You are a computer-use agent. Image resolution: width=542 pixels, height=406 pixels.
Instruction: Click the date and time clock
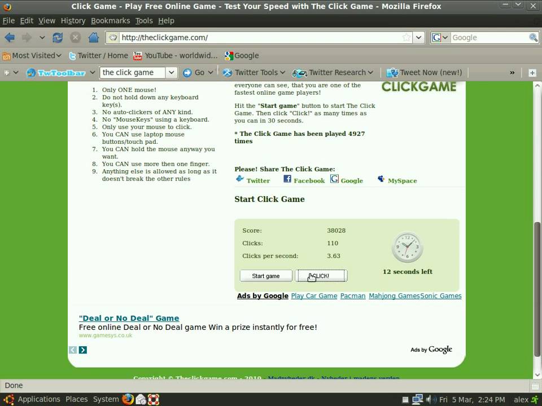point(472,400)
